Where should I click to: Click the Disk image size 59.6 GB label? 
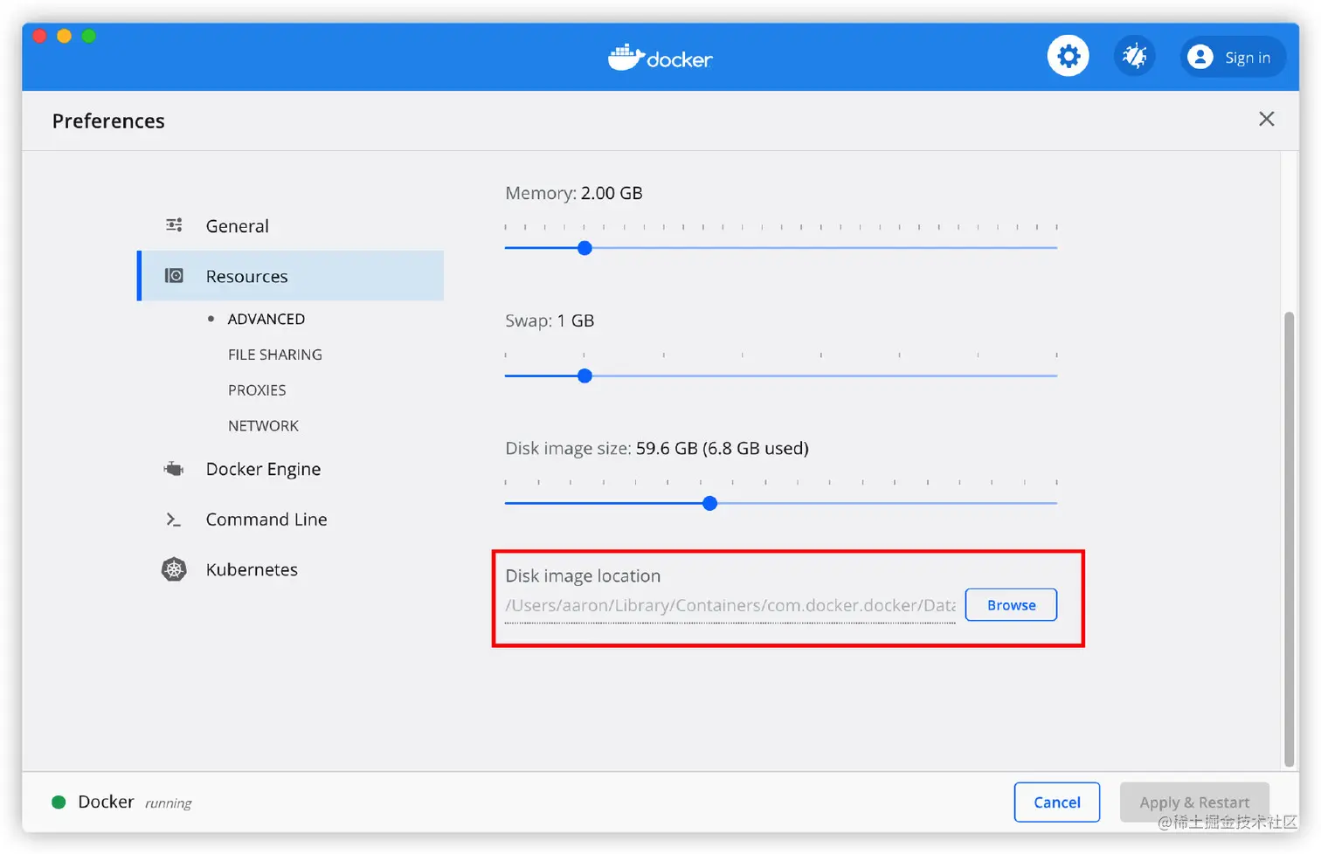657,449
